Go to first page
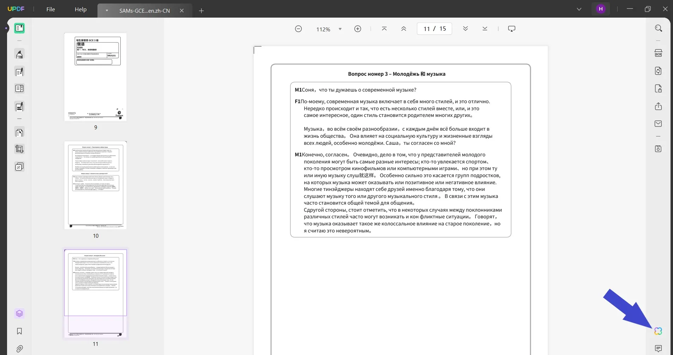This screenshot has width=673, height=355. pyautogui.click(x=384, y=29)
